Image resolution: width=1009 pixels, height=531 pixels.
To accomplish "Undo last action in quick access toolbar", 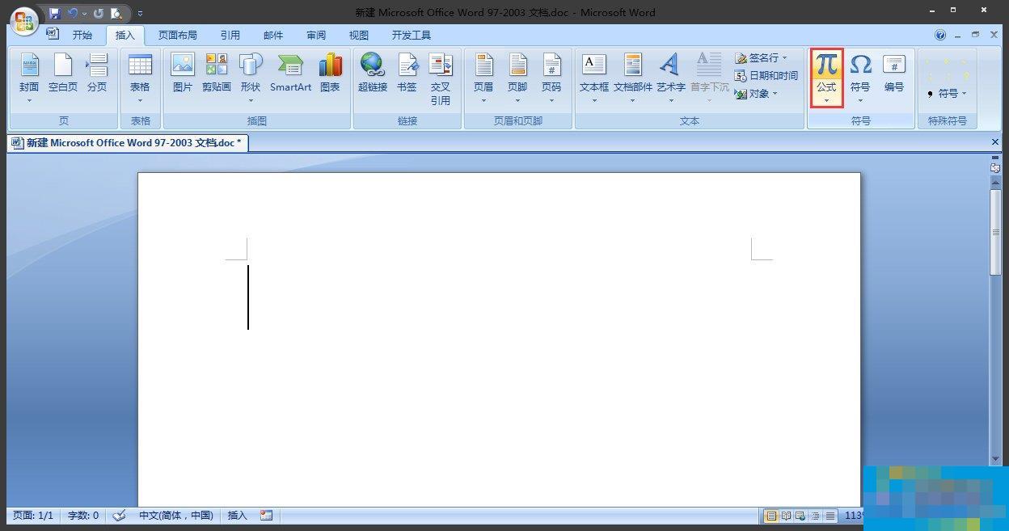I will pyautogui.click(x=73, y=13).
